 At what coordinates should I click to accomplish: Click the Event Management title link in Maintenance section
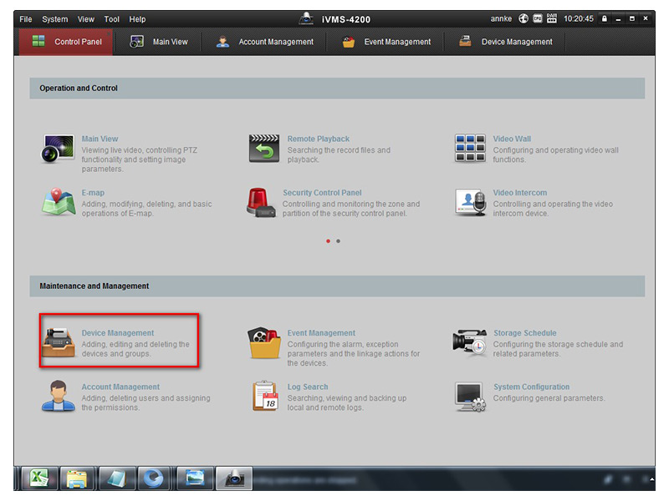click(321, 333)
